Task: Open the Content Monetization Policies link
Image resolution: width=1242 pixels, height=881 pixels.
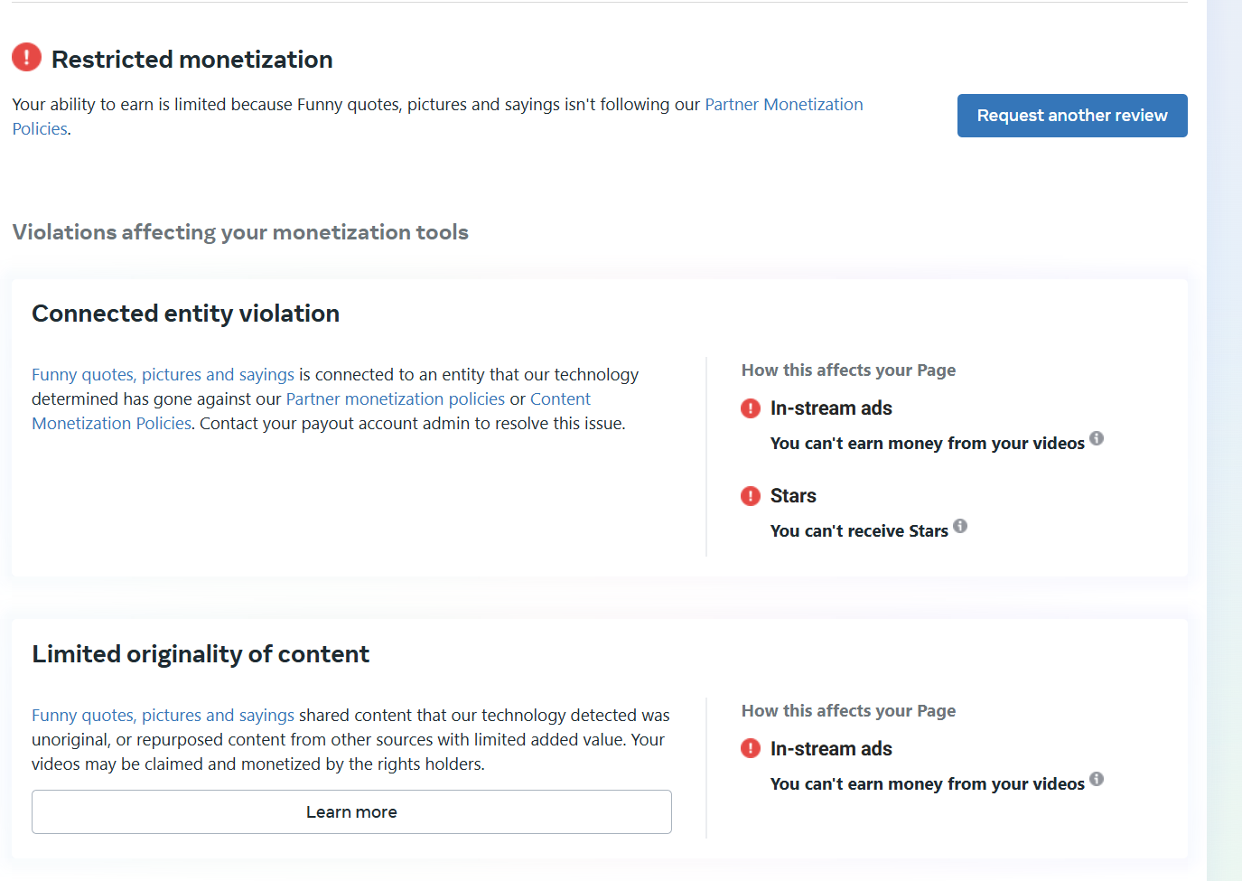Action: [x=111, y=424]
